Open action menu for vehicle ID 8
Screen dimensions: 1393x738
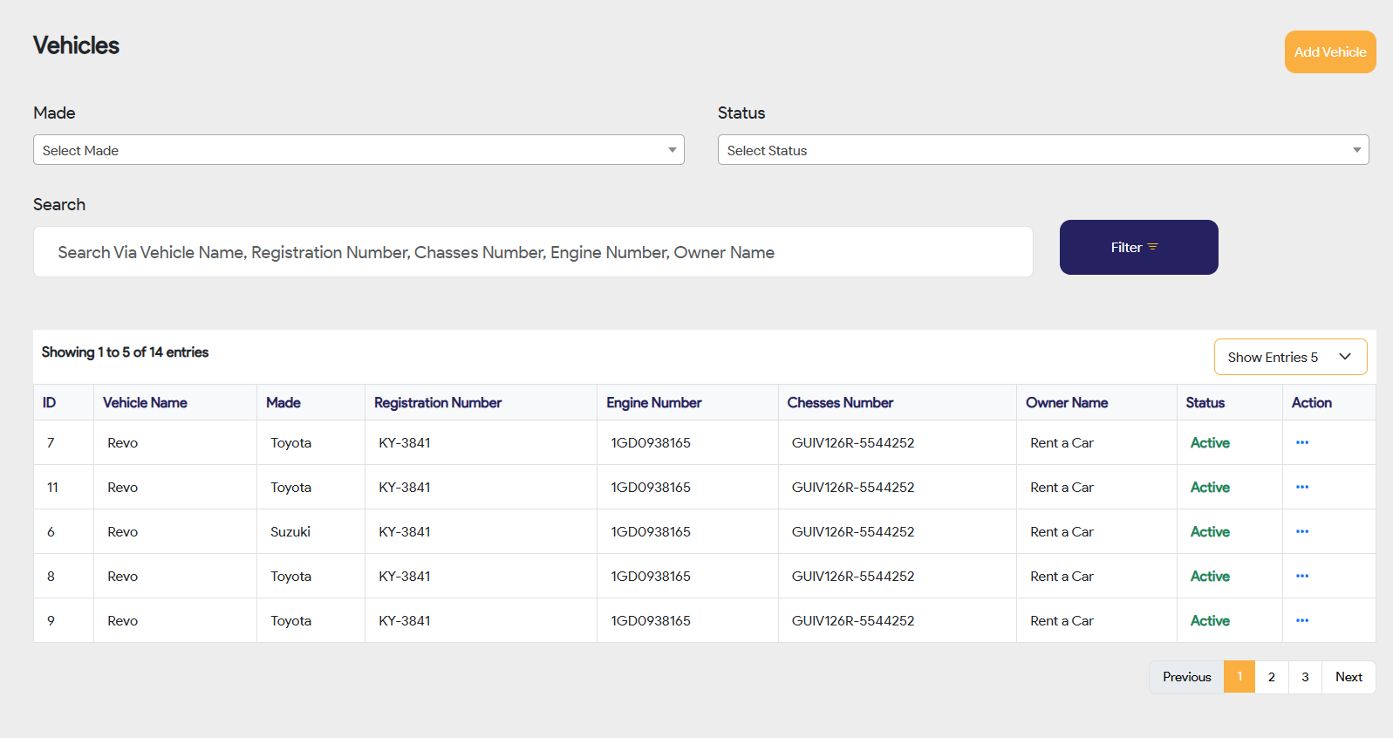click(1301, 576)
